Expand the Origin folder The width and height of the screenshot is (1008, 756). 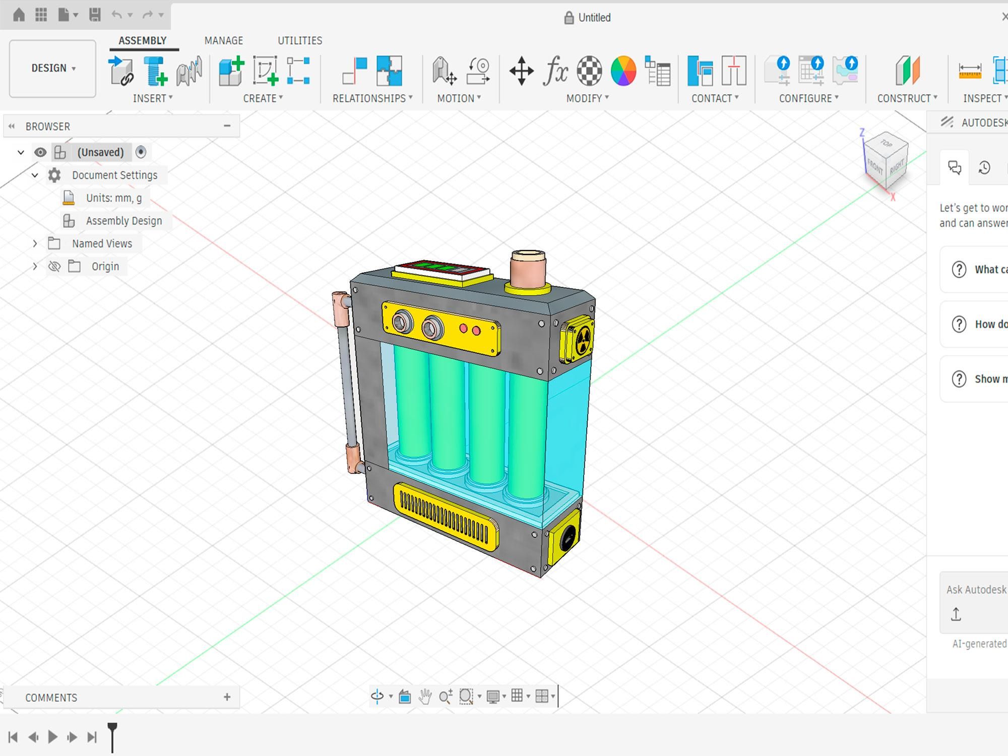click(35, 267)
